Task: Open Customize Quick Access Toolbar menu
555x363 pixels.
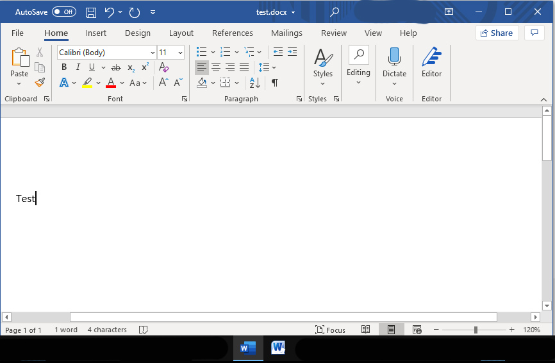Action: (153, 12)
